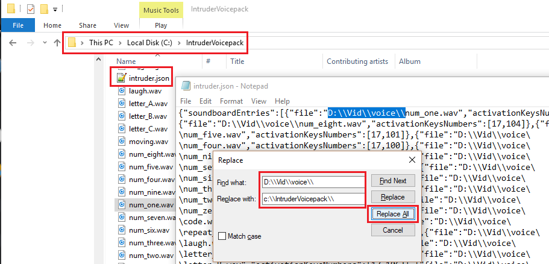Click the folder icon in address bar
The image size is (549, 264).
pyautogui.click(x=72, y=43)
